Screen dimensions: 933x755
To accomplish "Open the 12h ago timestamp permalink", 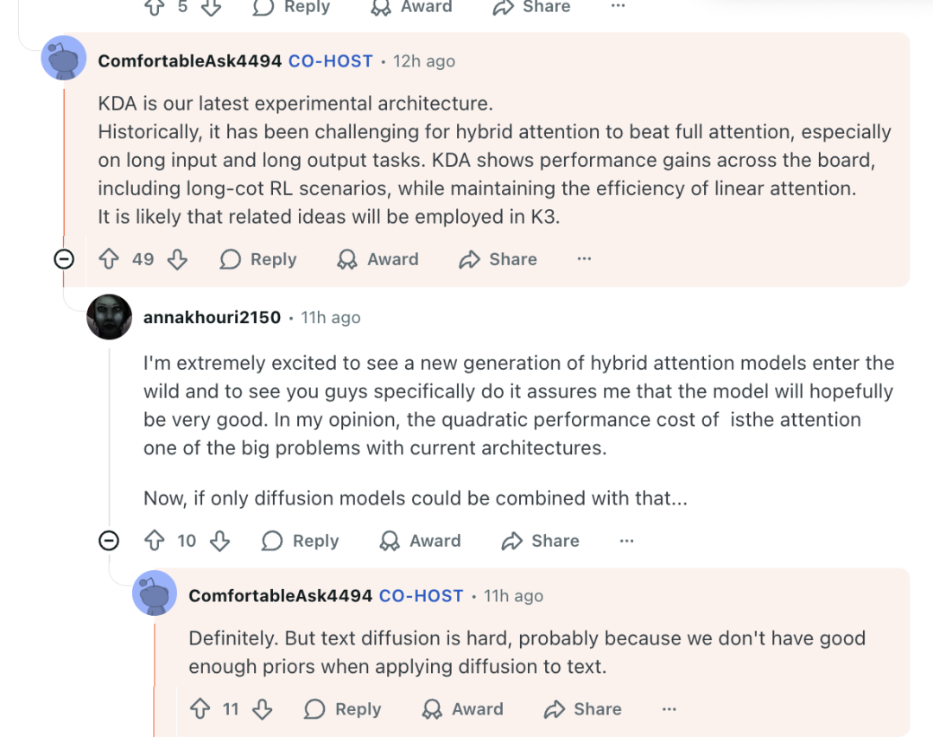I will pos(423,61).
